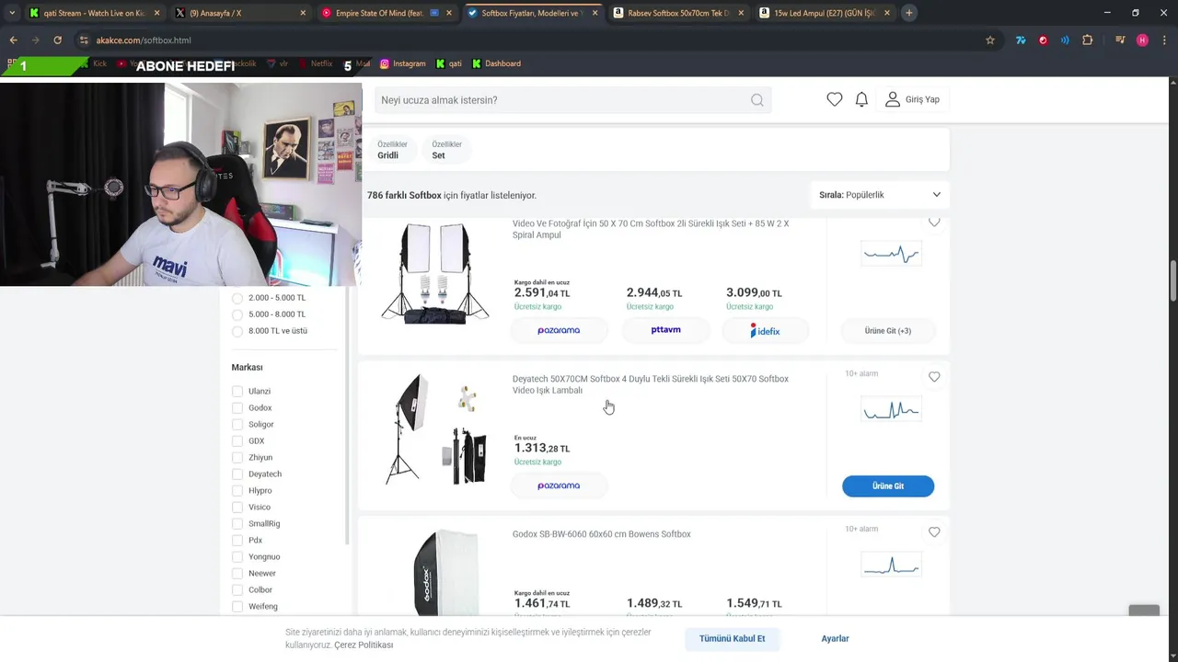Screen dimensions: 1178x662
Task: Check the Hlypro brand filter
Action: (237, 491)
